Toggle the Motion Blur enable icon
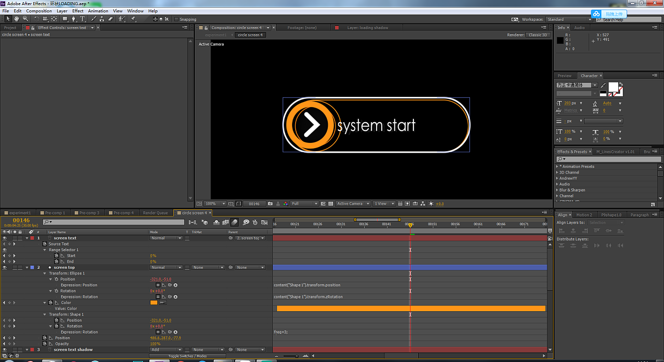 (x=234, y=222)
